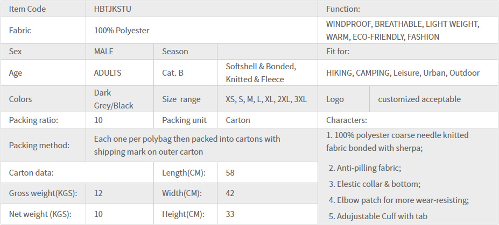Select the 100% Polyester fabric value
499x225 pixels.
pyautogui.click(x=121, y=31)
